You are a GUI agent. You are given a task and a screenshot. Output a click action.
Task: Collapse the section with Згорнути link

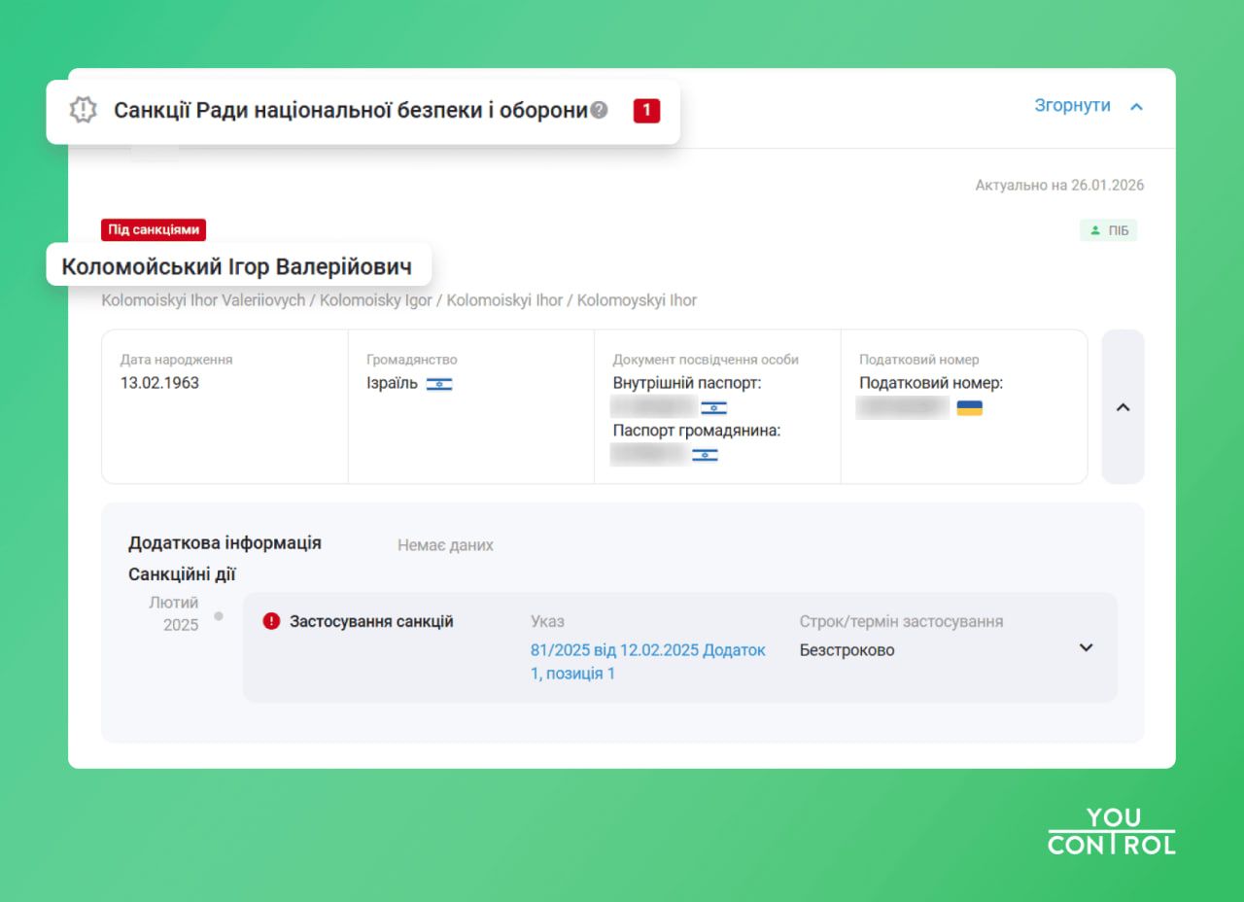pos(1072,105)
